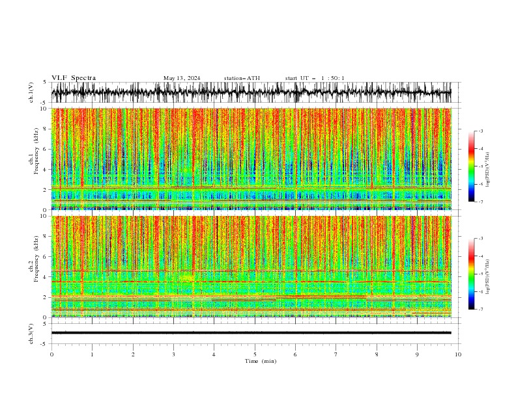This screenshot has height=398, width=516.
Task: Click the ch.3(V) flat waveform trace
Action: 251,333
